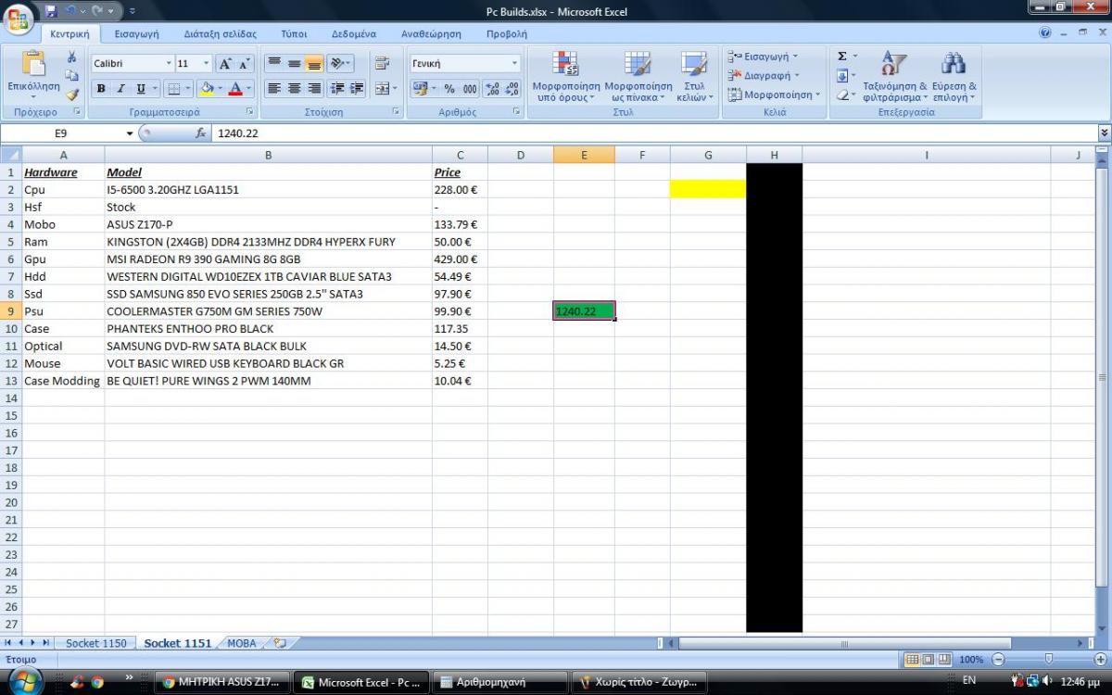Toggle italic formatting

click(120, 89)
